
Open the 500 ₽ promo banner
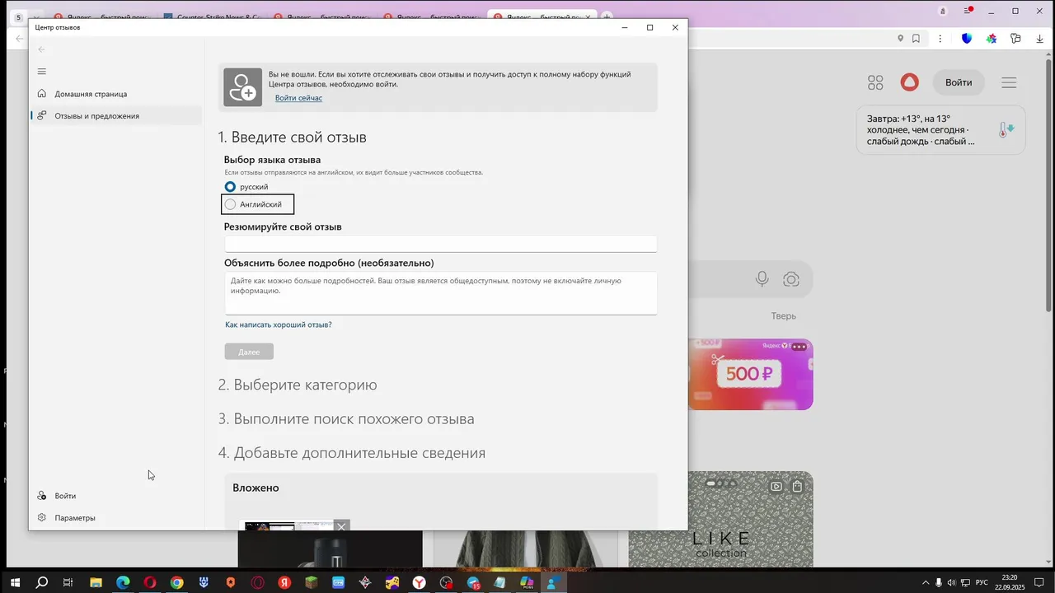751,374
